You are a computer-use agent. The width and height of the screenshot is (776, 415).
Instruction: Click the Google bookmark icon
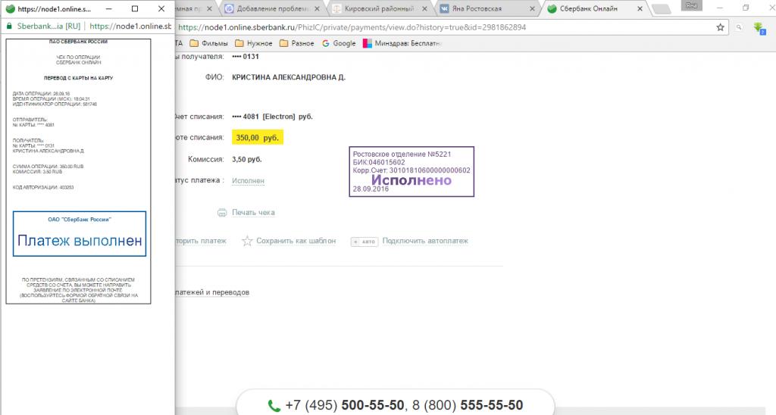326,43
